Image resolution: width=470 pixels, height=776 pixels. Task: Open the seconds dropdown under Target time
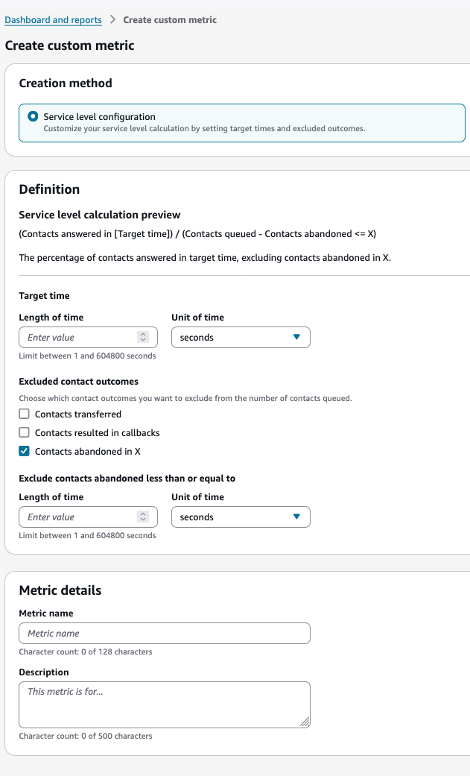tap(240, 337)
